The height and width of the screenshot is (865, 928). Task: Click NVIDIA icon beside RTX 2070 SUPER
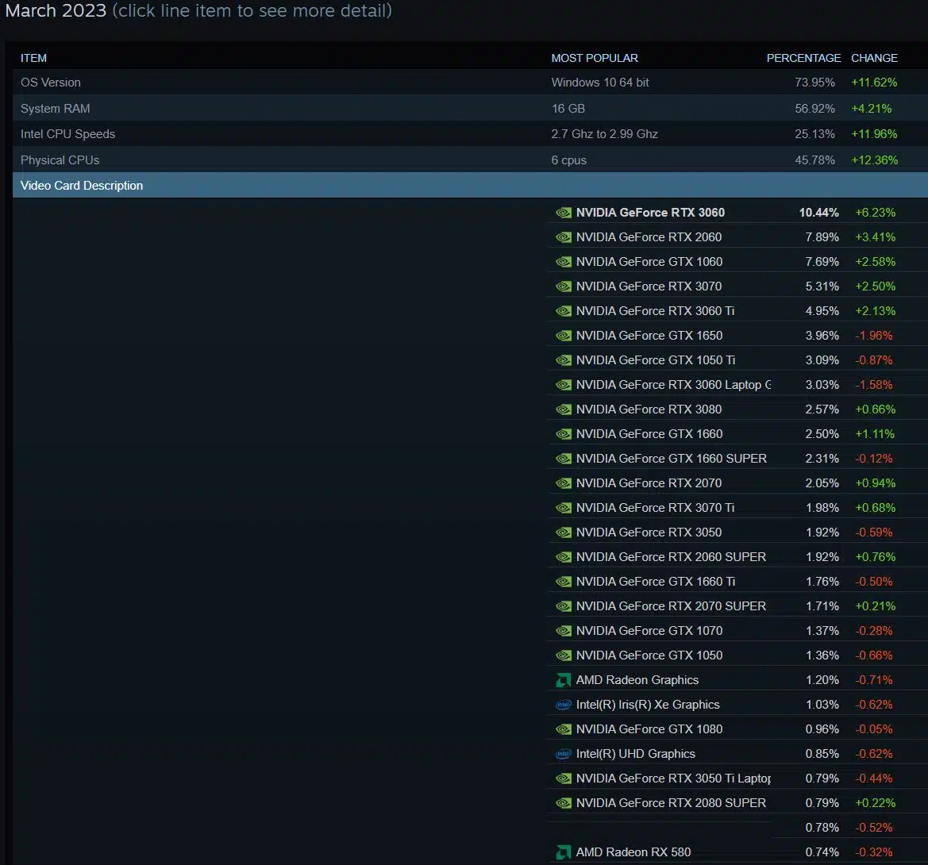(x=564, y=606)
